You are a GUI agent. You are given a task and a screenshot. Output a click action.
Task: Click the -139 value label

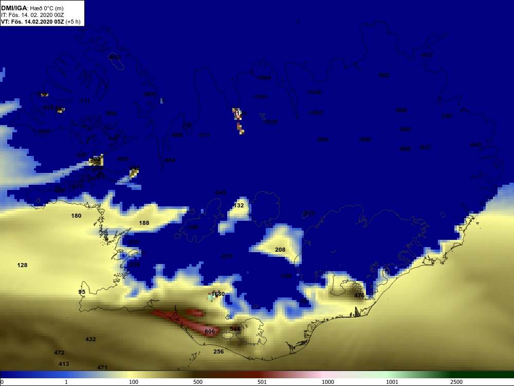coord(285,276)
